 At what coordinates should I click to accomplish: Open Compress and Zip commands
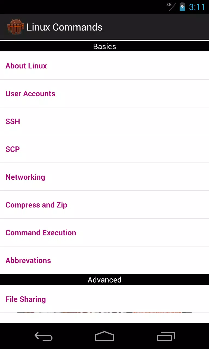point(104,205)
